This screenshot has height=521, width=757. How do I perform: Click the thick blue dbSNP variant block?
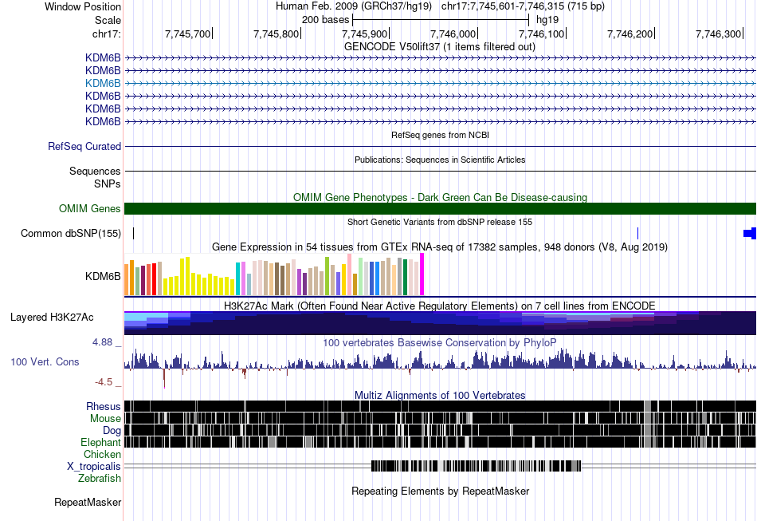(750, 234)
